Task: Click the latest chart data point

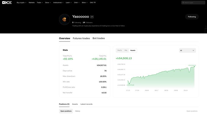Action: coord(195,66)
